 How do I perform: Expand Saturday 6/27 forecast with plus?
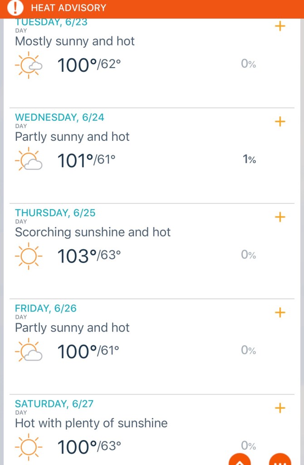point(280,408)
